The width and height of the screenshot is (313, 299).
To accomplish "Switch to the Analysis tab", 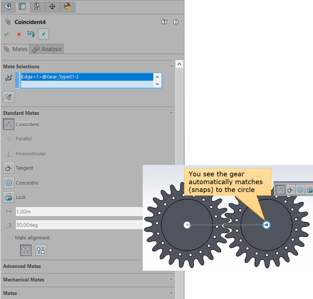I will (47, 49).
